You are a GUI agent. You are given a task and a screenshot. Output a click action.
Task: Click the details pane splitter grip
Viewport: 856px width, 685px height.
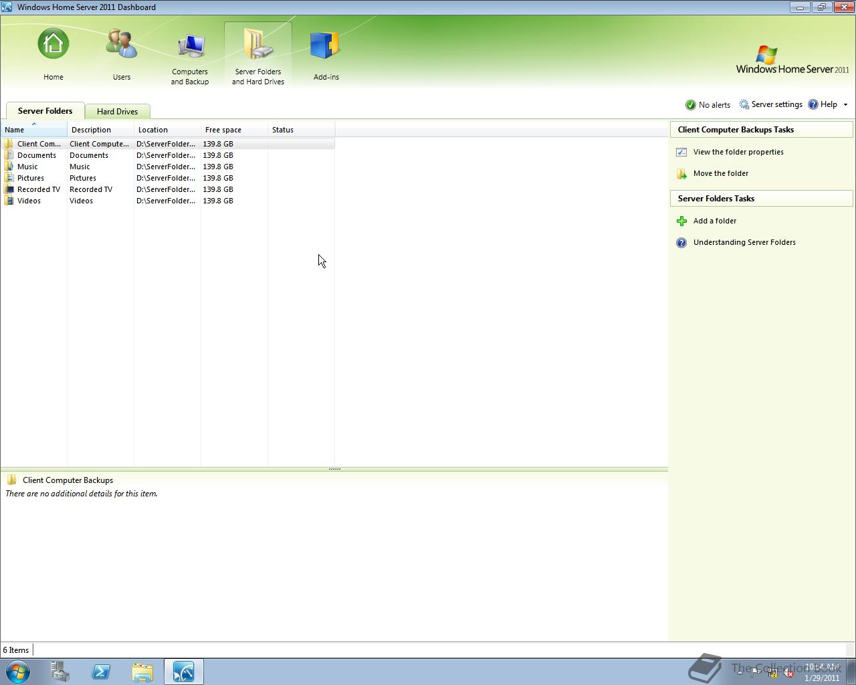point(334,469)
